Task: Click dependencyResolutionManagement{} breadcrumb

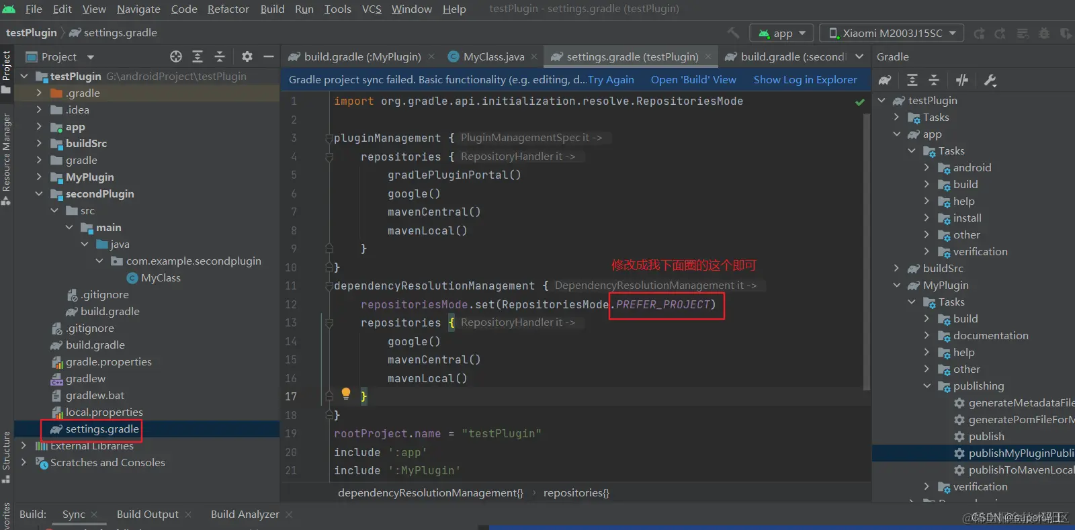Action: pyautogui.click(x=431, y=493)
